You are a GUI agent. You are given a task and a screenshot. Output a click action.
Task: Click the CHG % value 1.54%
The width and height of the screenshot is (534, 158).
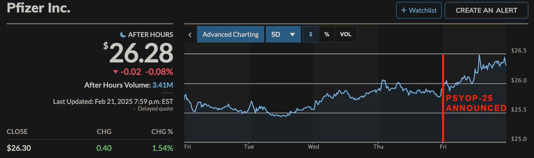click(x=162, y=148)
